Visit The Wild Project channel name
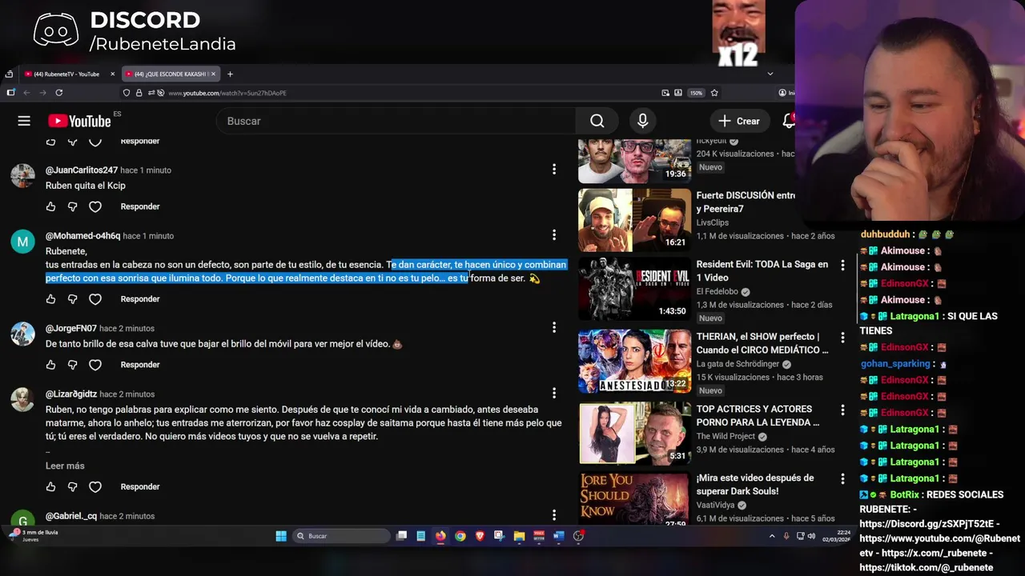The width and height of the screenshot is (1025, 576). tap(726, 436)
